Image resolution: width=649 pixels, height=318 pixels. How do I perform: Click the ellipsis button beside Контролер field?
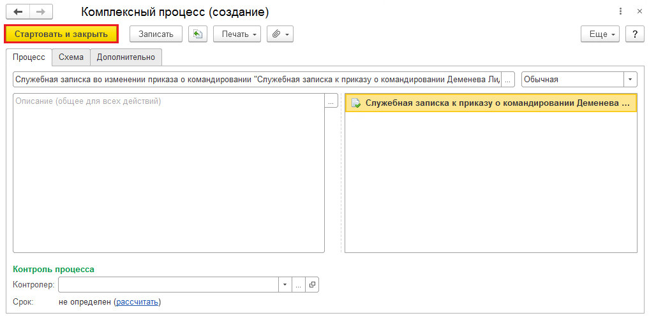pyautogui.click(x=299, y=285)
